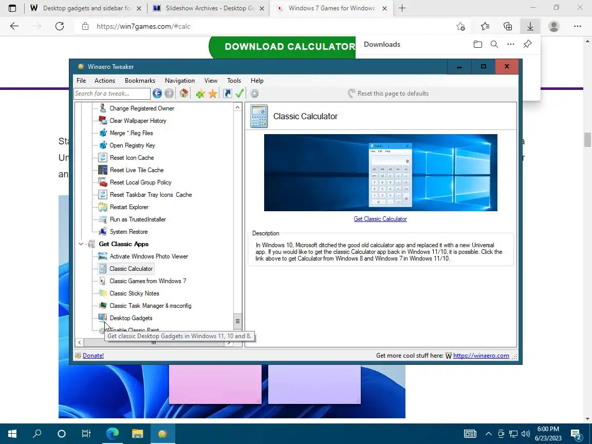The height and width of the screenshot is (444, 592).
Task: Open Winaero settings gear icon
Action: point(254,93)
